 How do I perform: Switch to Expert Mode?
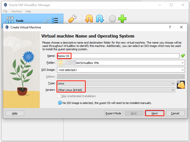113,113
